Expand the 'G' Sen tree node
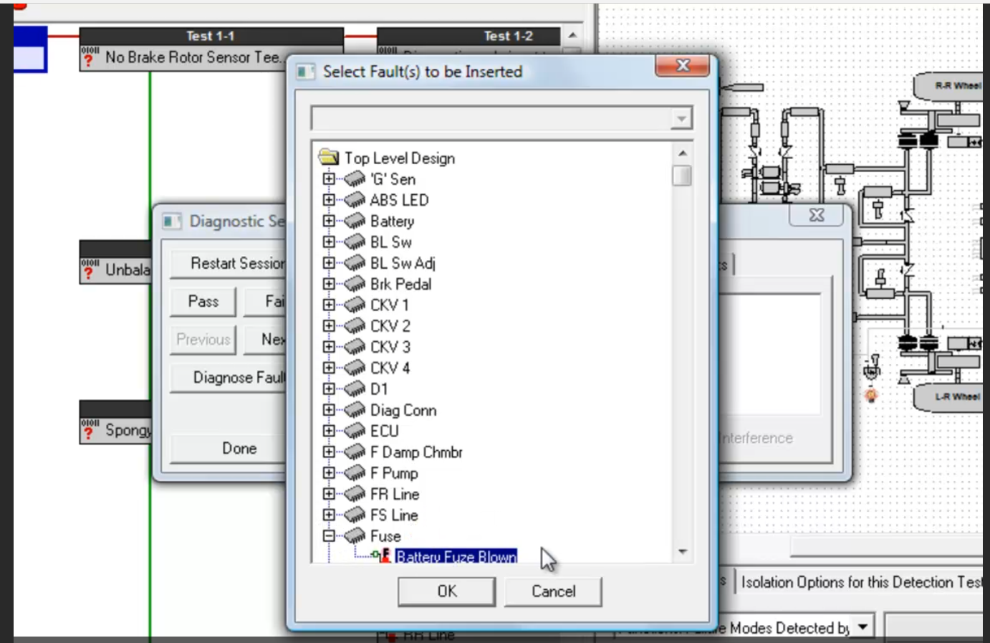The image size is (990, 643). point(329,178)
